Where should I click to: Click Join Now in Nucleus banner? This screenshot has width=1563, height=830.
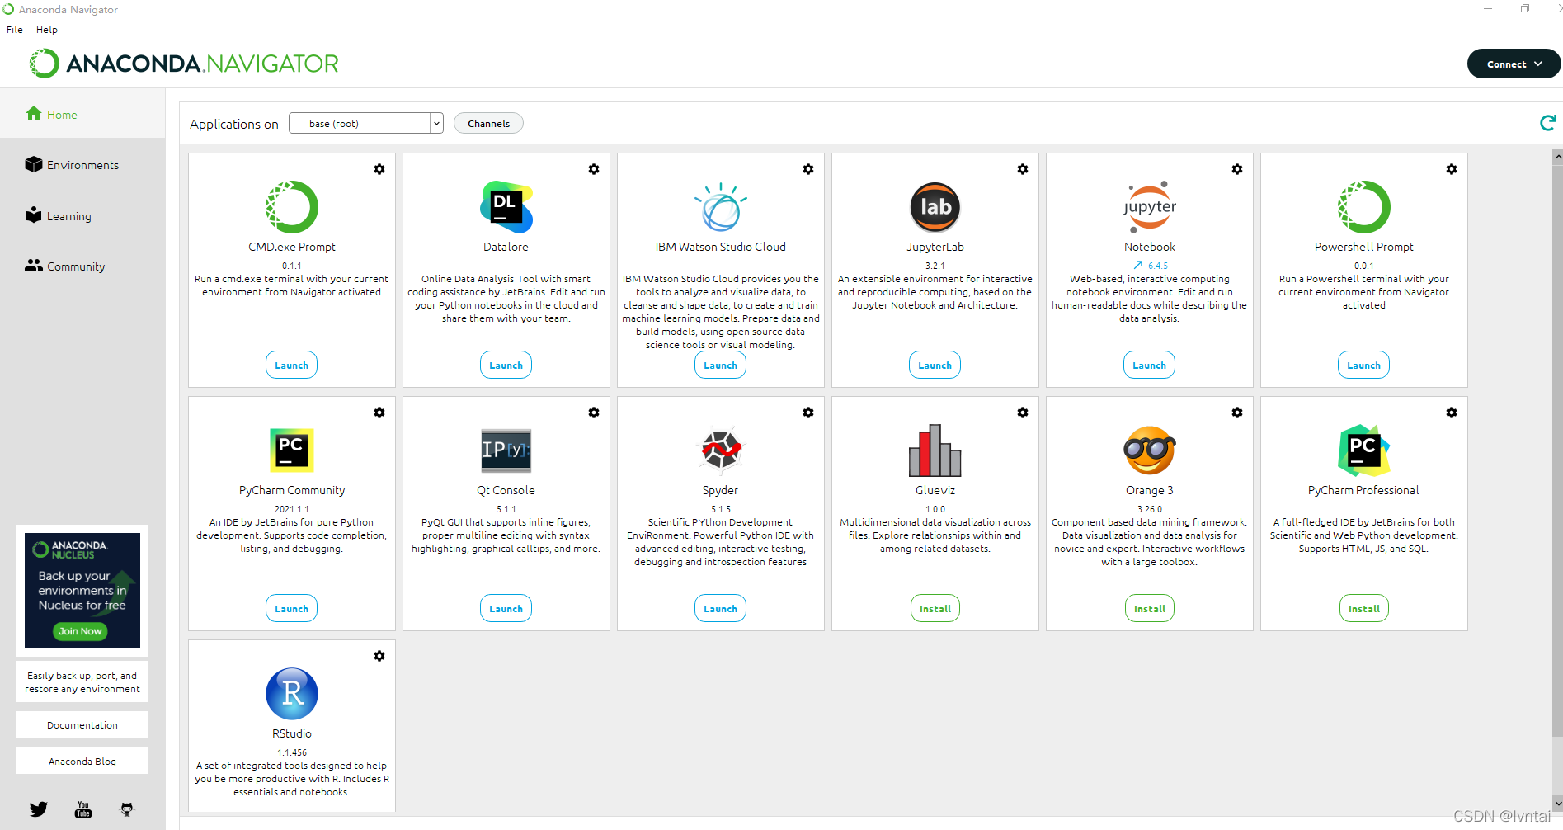click(80, 631)
